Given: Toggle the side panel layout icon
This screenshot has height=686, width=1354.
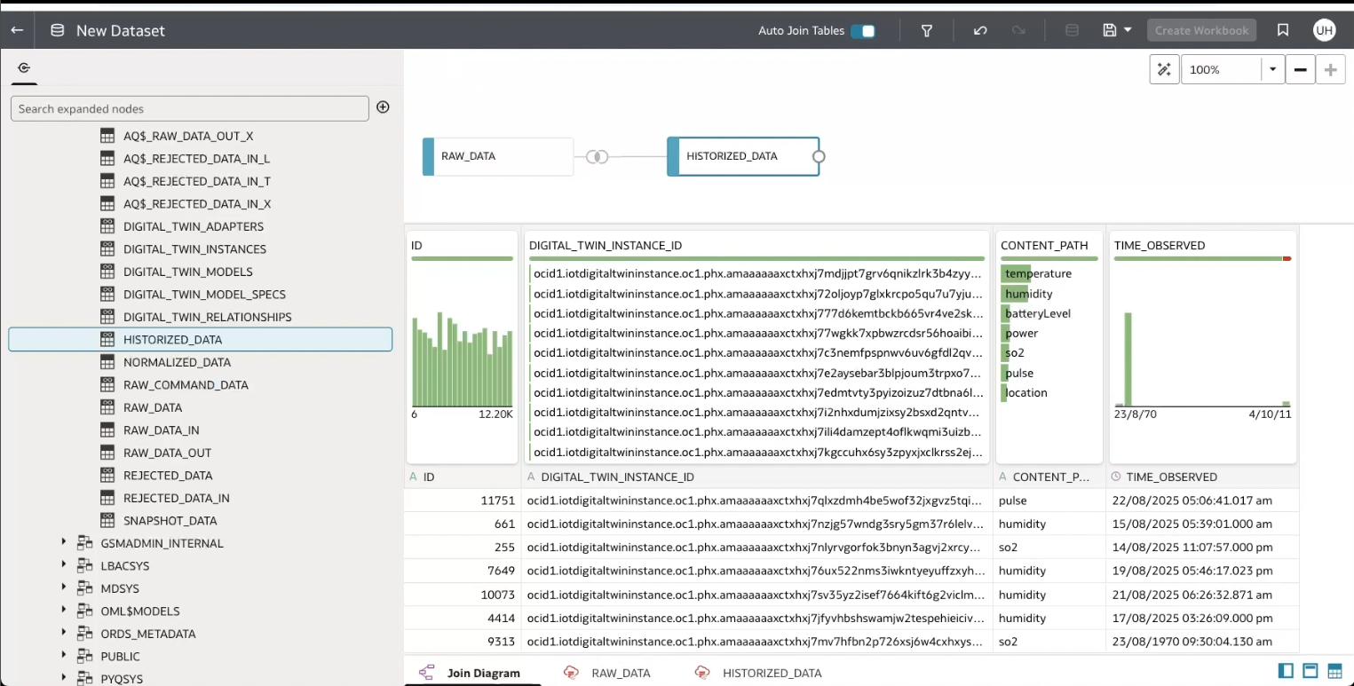Looking at the screenshot, I should [1285, 671].
